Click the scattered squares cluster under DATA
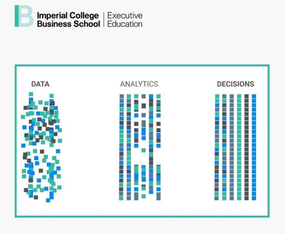Viewport: 285px width, 234px height. (x=41, y=147)
